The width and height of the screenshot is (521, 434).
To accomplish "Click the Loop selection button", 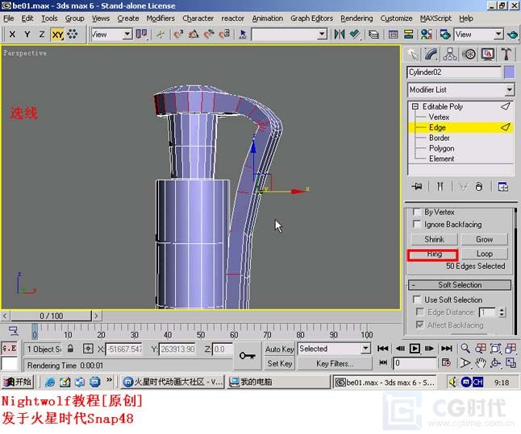I will tap(485, 254).
